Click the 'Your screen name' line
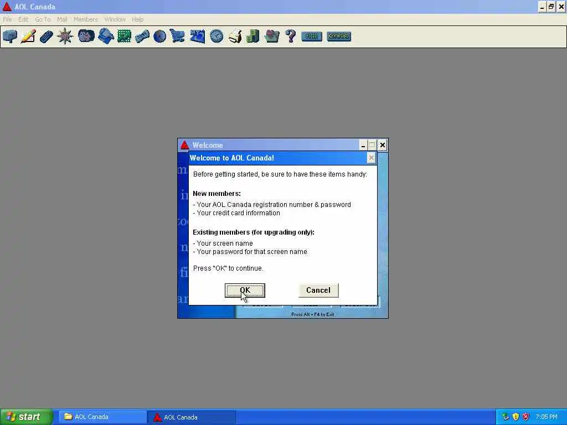 click(223, 243)
